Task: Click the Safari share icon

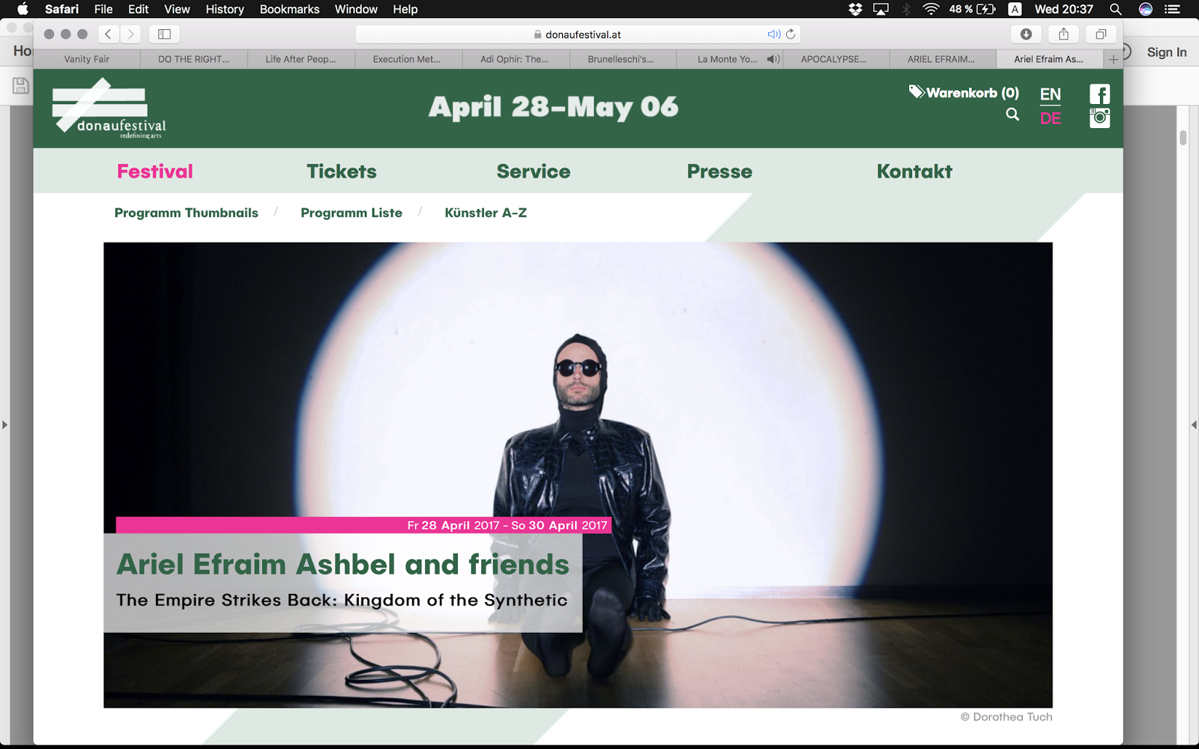Action: tap(1063, 34)
